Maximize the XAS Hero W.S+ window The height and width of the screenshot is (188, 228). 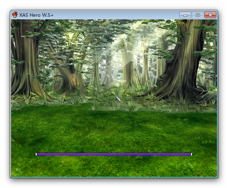198,15
